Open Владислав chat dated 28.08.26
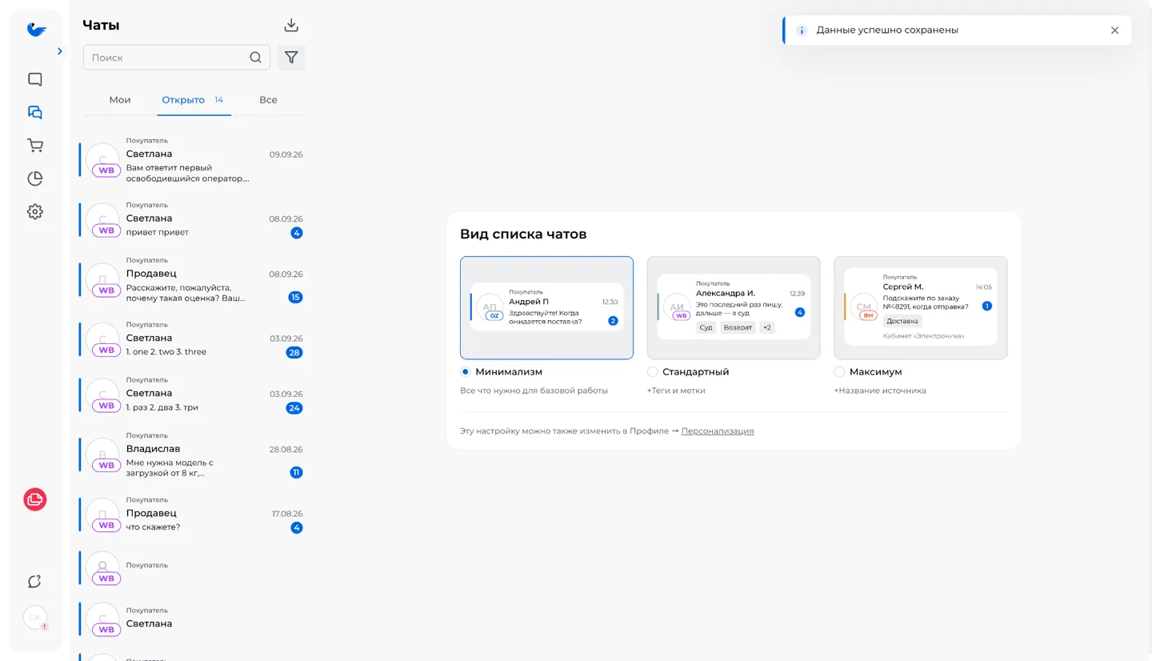The height and width of the screenshot is (661, 1152). [192, 455]
